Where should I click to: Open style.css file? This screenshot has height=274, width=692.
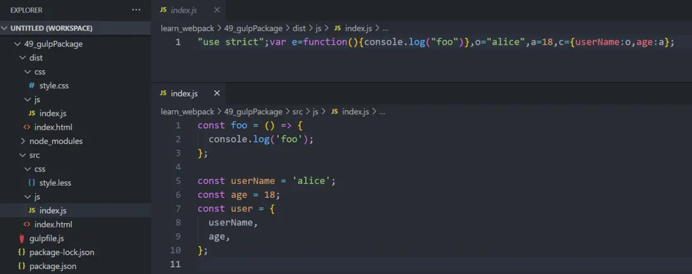tap(54, 86)
